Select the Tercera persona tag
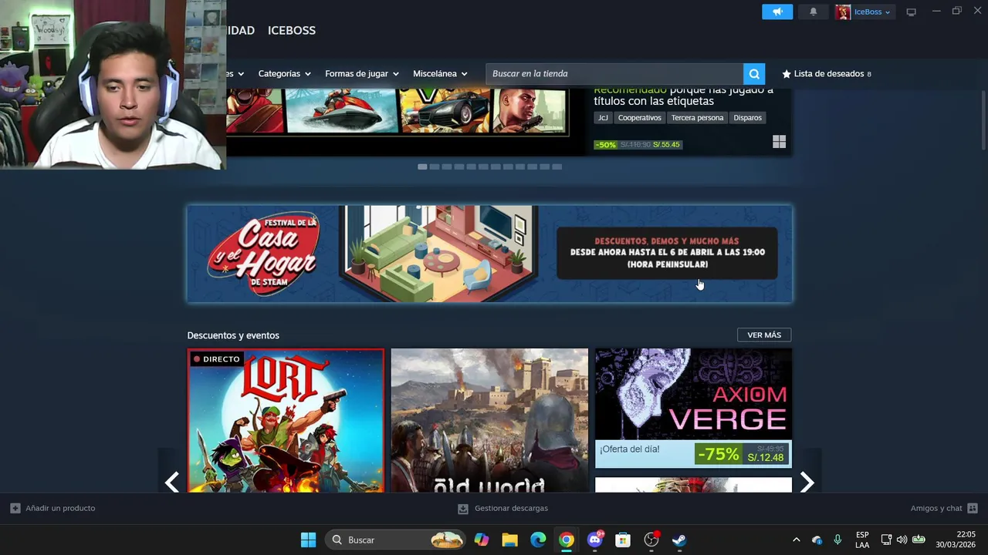This screenshot has width=988, height=555. click(x=697, y=118)
